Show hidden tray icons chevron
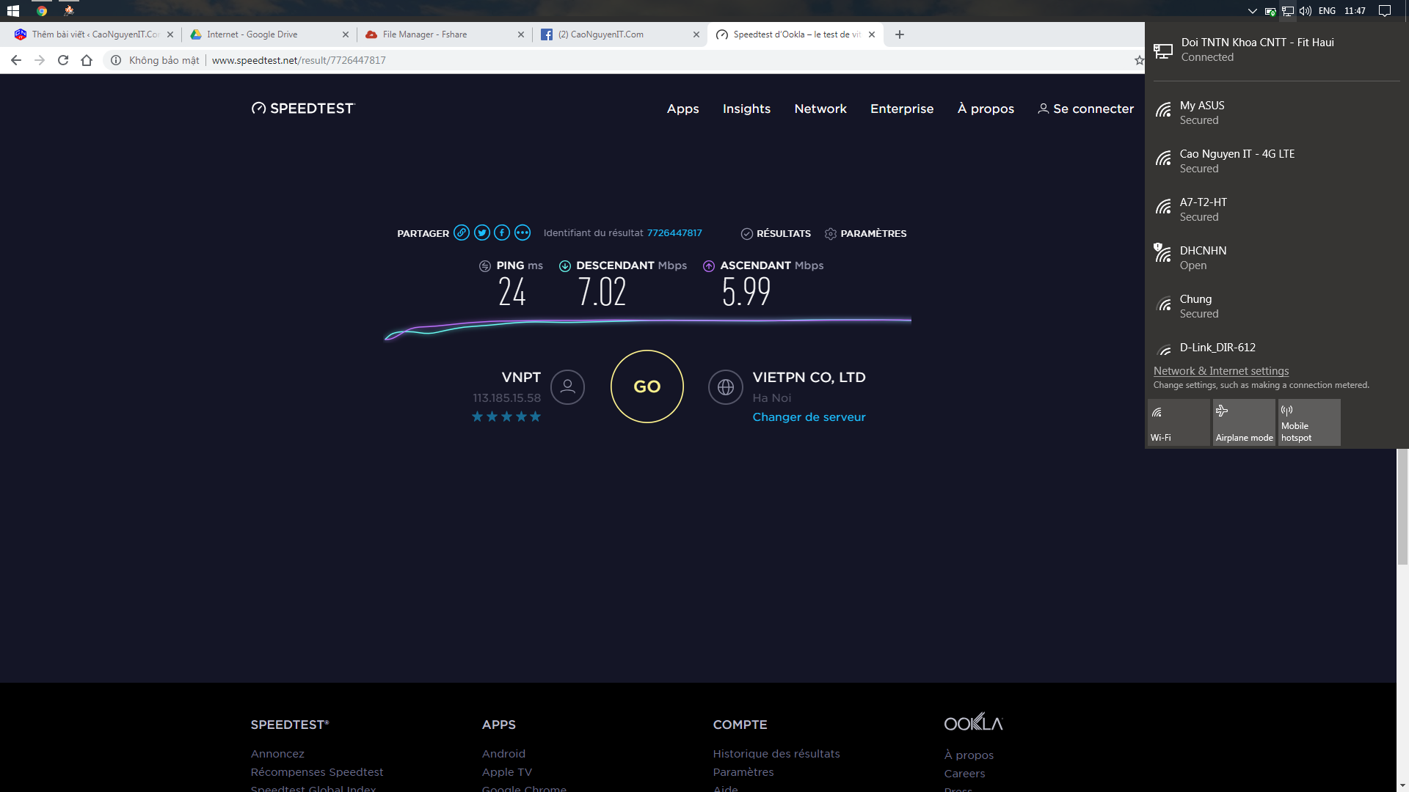 point(1252,11)
